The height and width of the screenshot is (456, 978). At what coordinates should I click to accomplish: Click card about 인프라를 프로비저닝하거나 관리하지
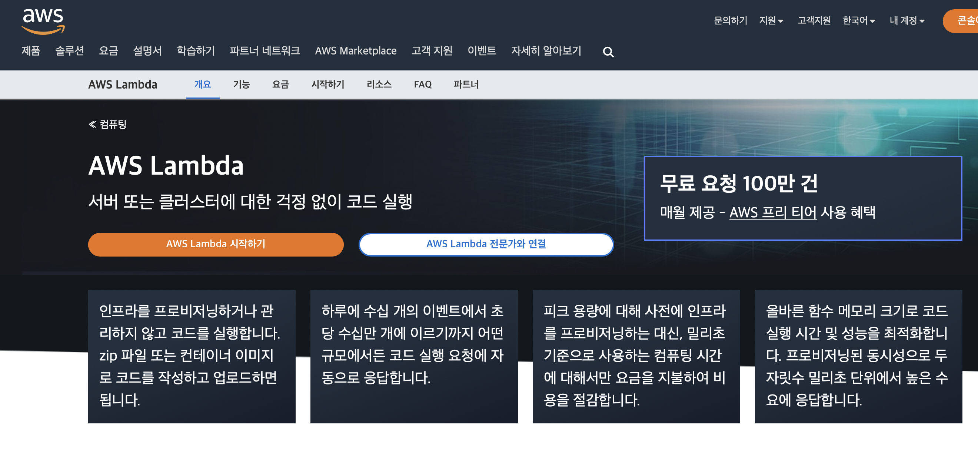pos(192,356)
